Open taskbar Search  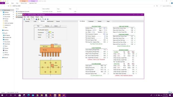click(x=6, y=95)
